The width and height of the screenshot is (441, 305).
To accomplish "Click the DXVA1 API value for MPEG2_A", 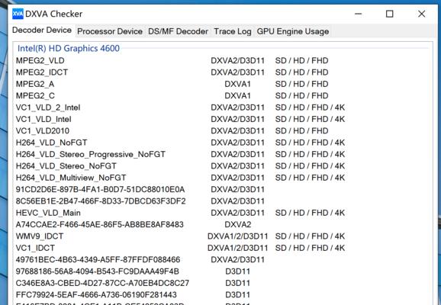I will (237, 84).
